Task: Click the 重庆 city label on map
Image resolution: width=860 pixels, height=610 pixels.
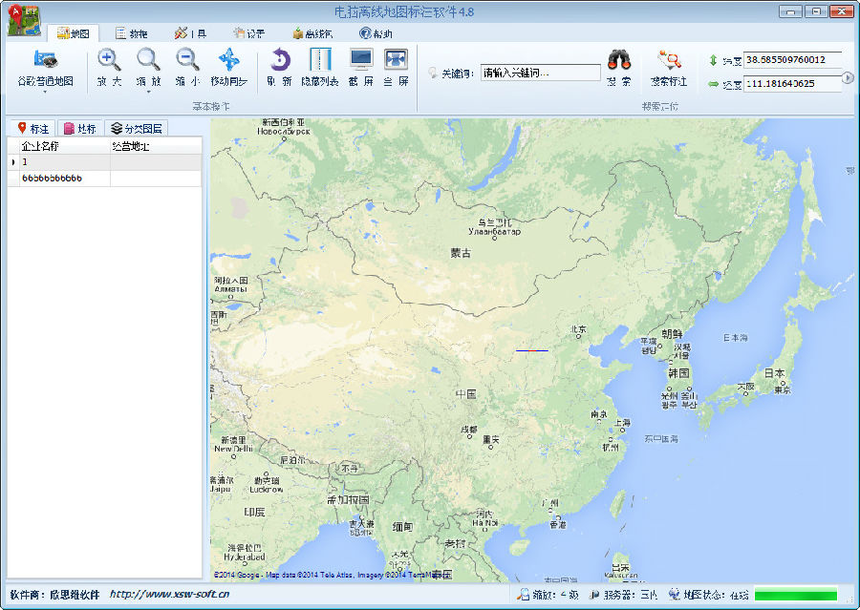Action: pyautogui.click(x=491, y=439)
